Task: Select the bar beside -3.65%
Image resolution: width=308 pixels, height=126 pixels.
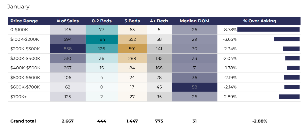Action: [x=286, y=39]
